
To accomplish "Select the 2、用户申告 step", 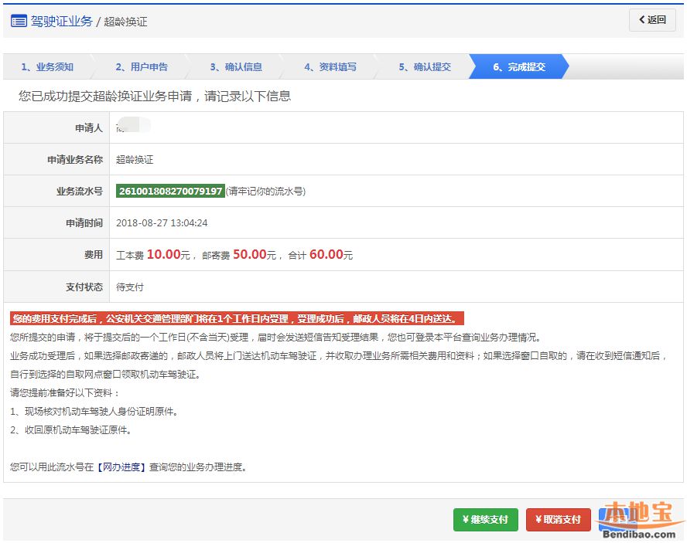I will [x=142, y=67].
